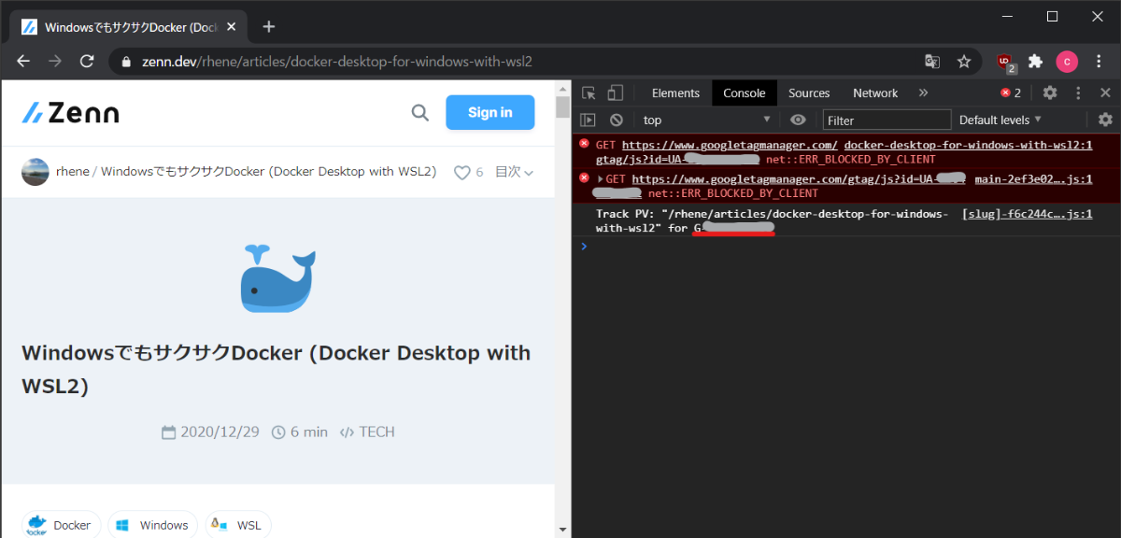Go back to previous page

[x=23, y=61]
